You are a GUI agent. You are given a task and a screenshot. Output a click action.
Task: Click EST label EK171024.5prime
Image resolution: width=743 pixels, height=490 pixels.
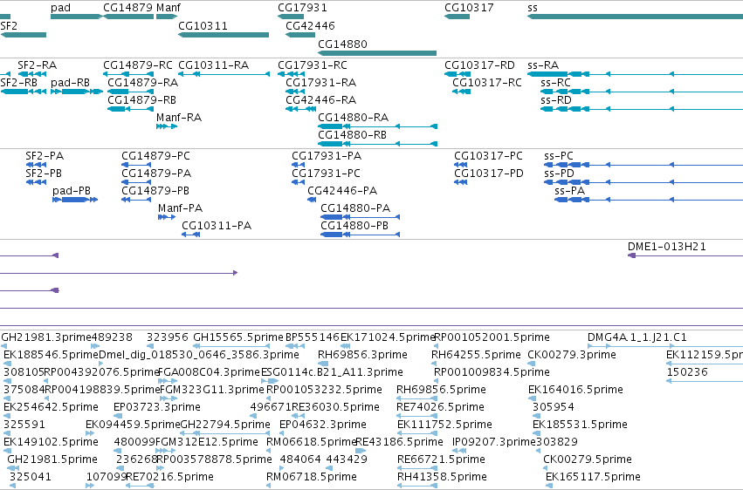tap(388, 337)
